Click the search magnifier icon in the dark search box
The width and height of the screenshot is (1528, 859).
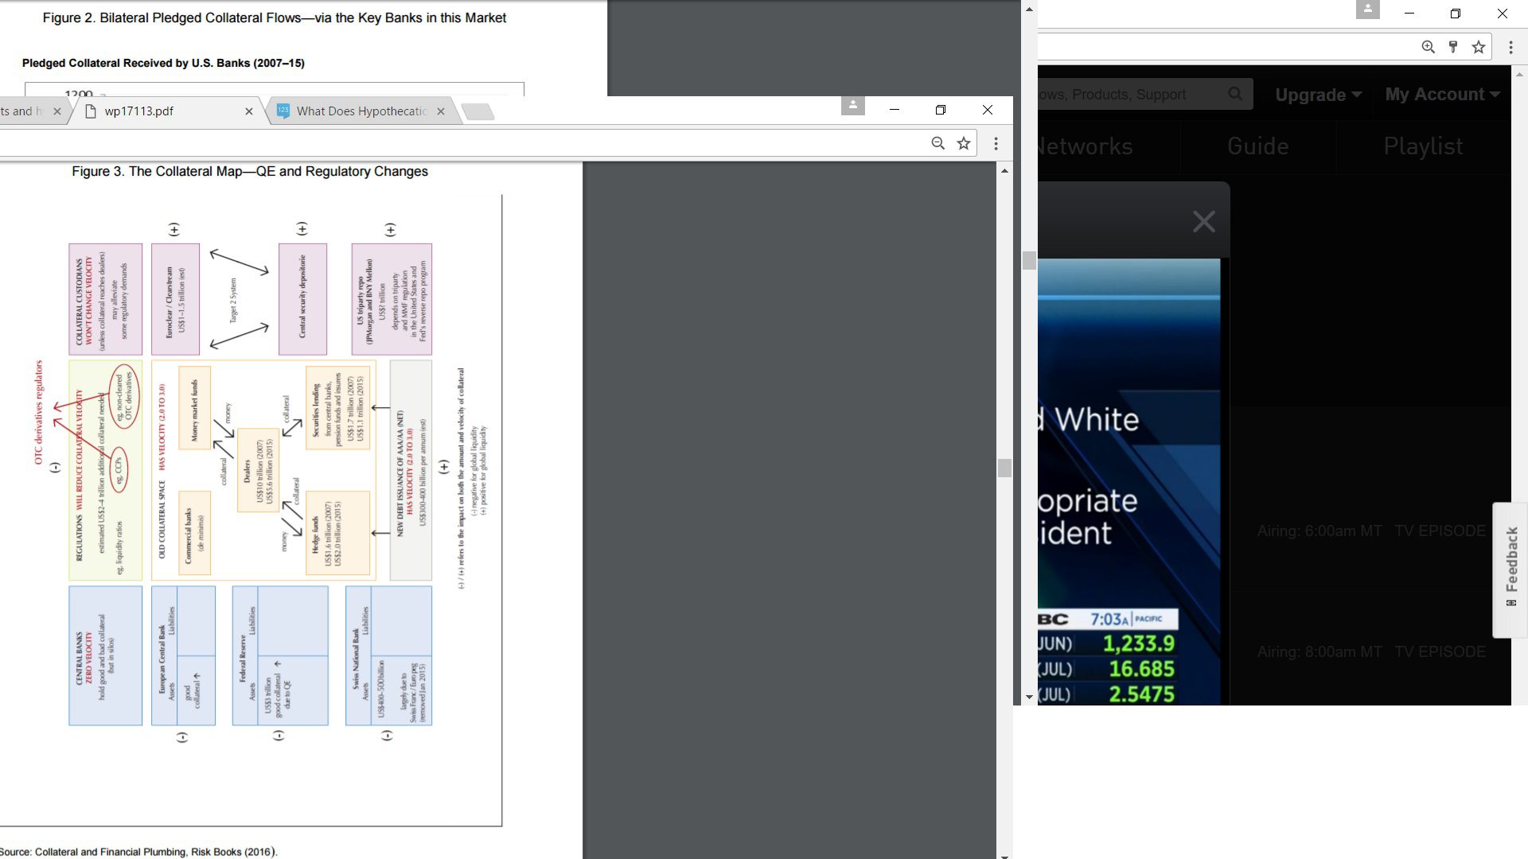tap(1235, 94)
